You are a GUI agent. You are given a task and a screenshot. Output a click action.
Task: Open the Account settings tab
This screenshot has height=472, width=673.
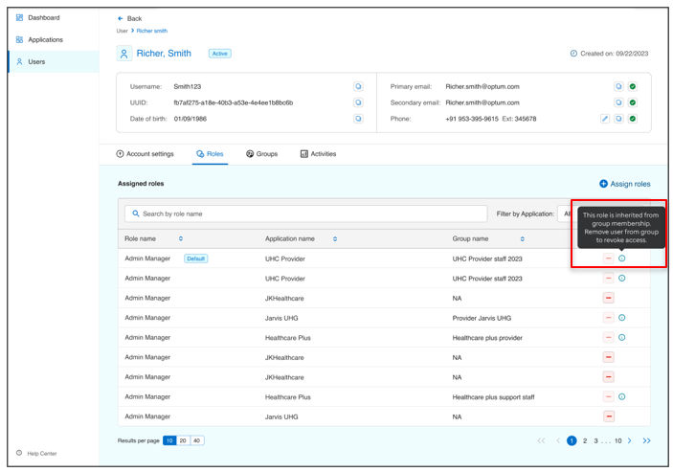(x=146, y=154)
